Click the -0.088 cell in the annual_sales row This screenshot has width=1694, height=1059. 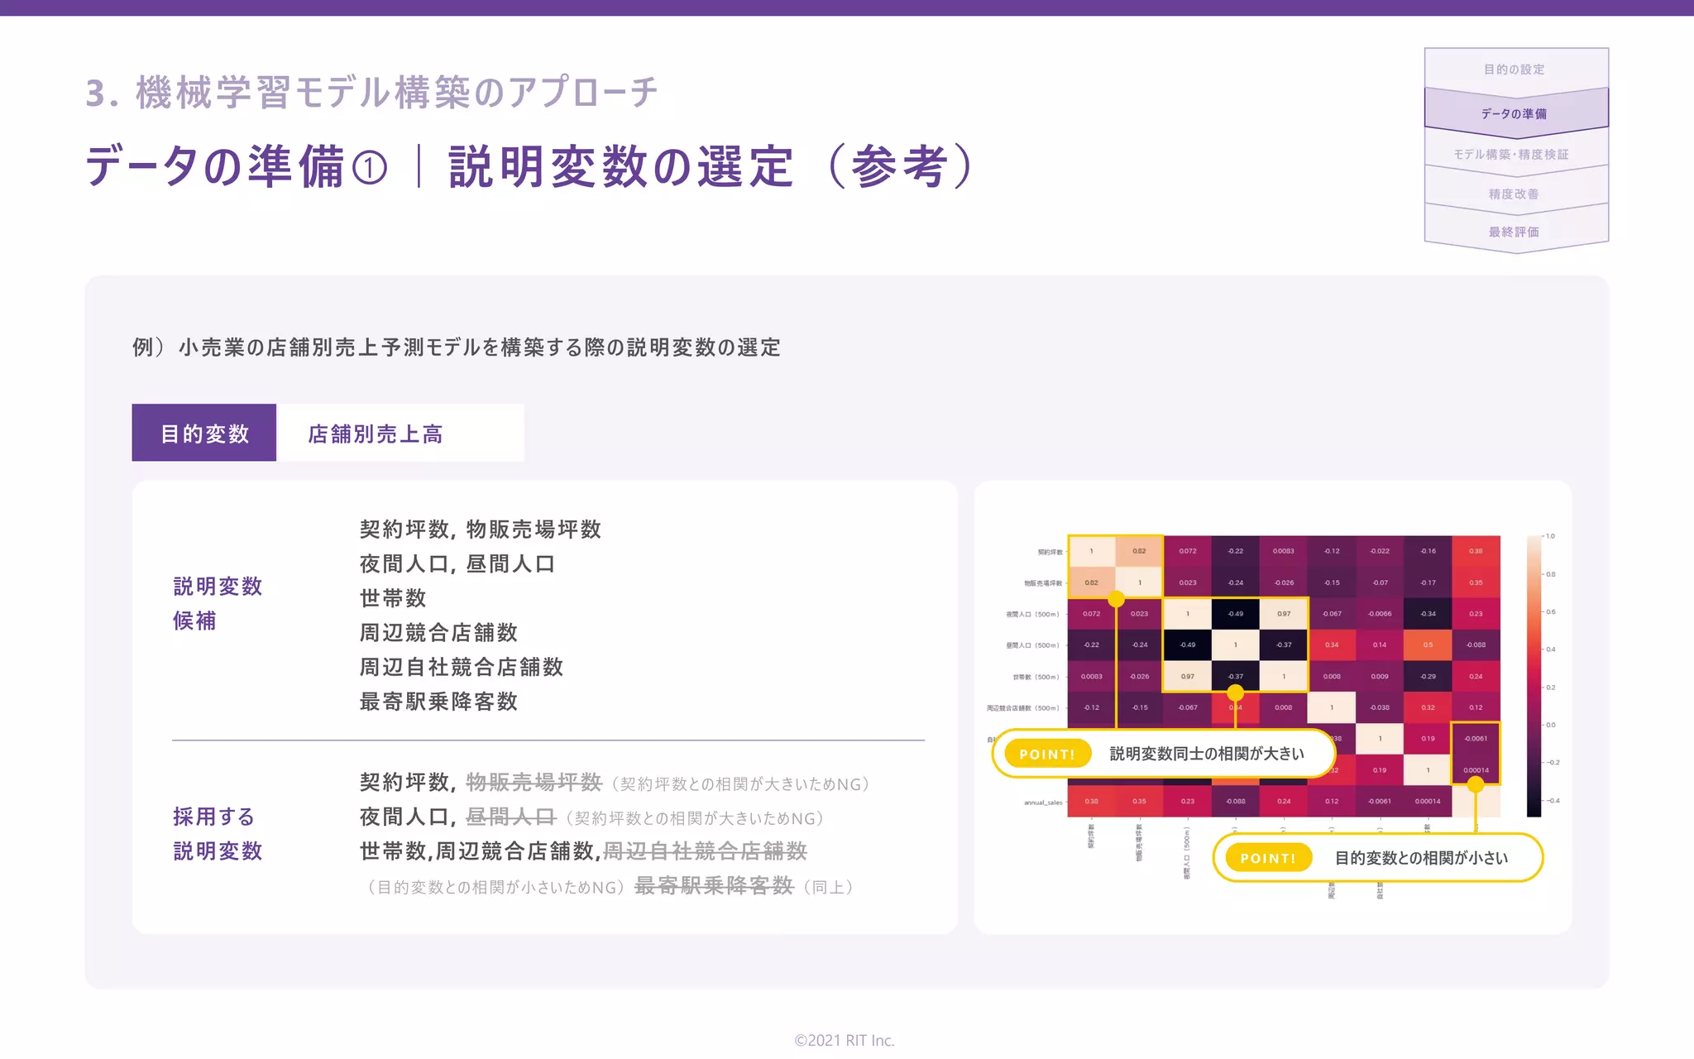(x=1236, y=801)
